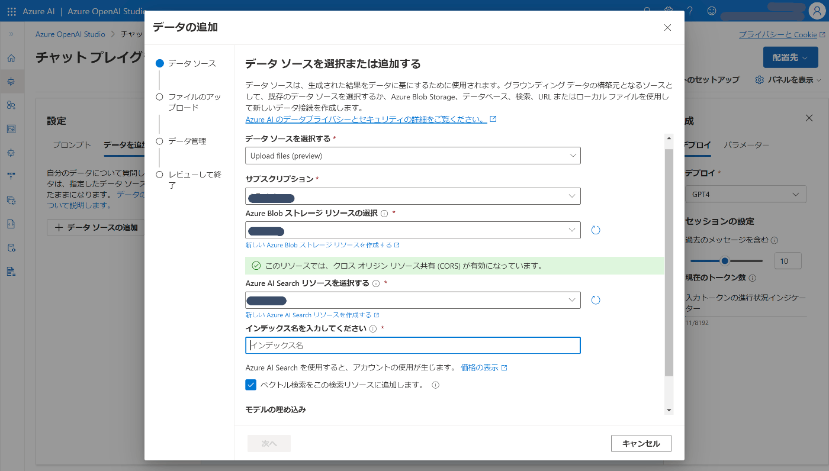
Task: Open the app launcher grid icon
Action: (12, 11)
